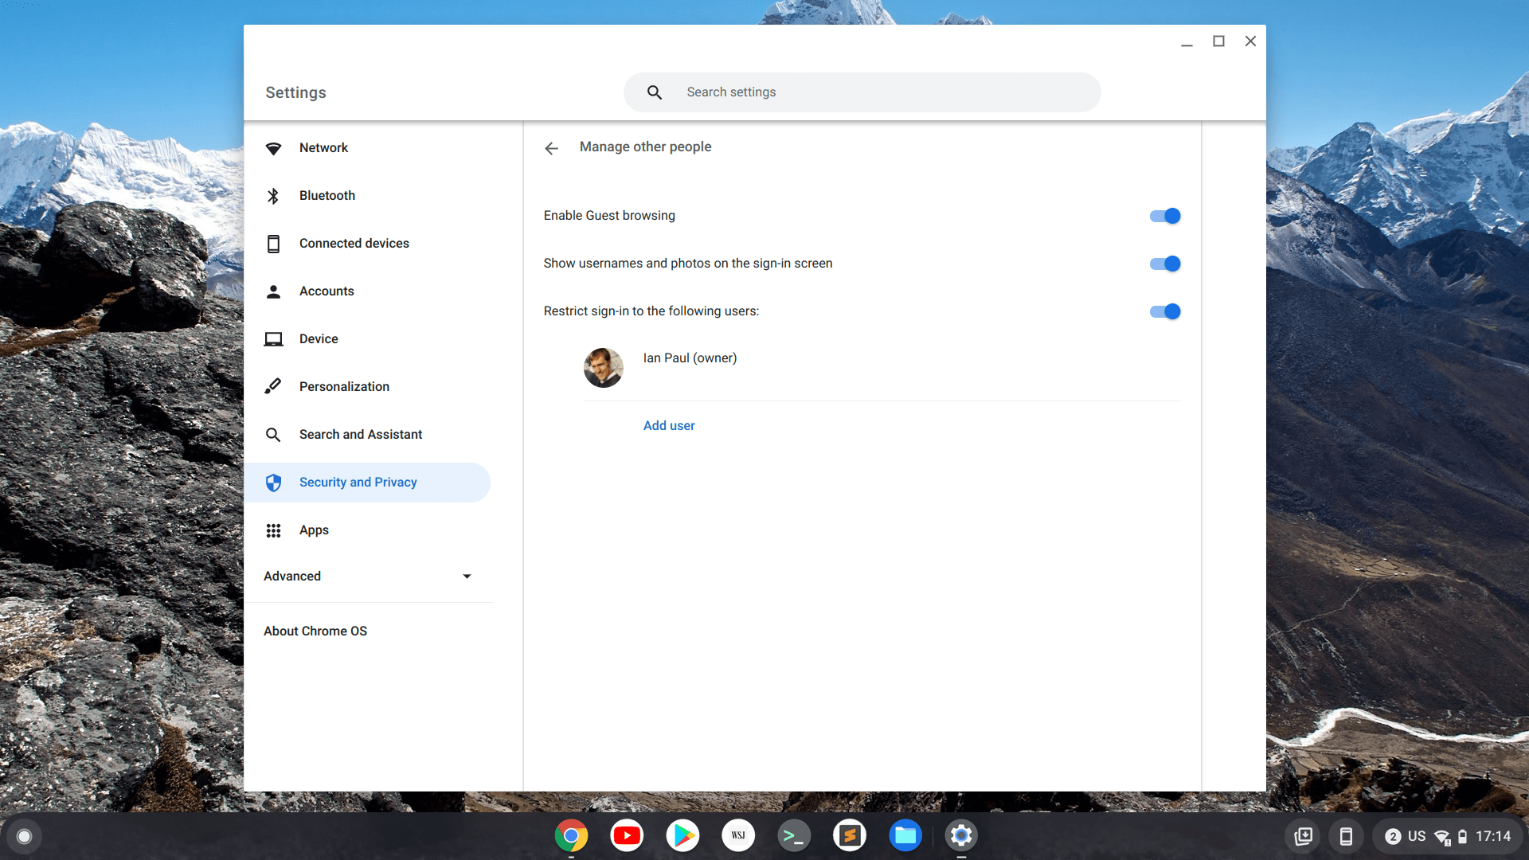Open the WSJ app in the shelf
This screenshot has width=1529, height=860.
(x=738, y=835)
